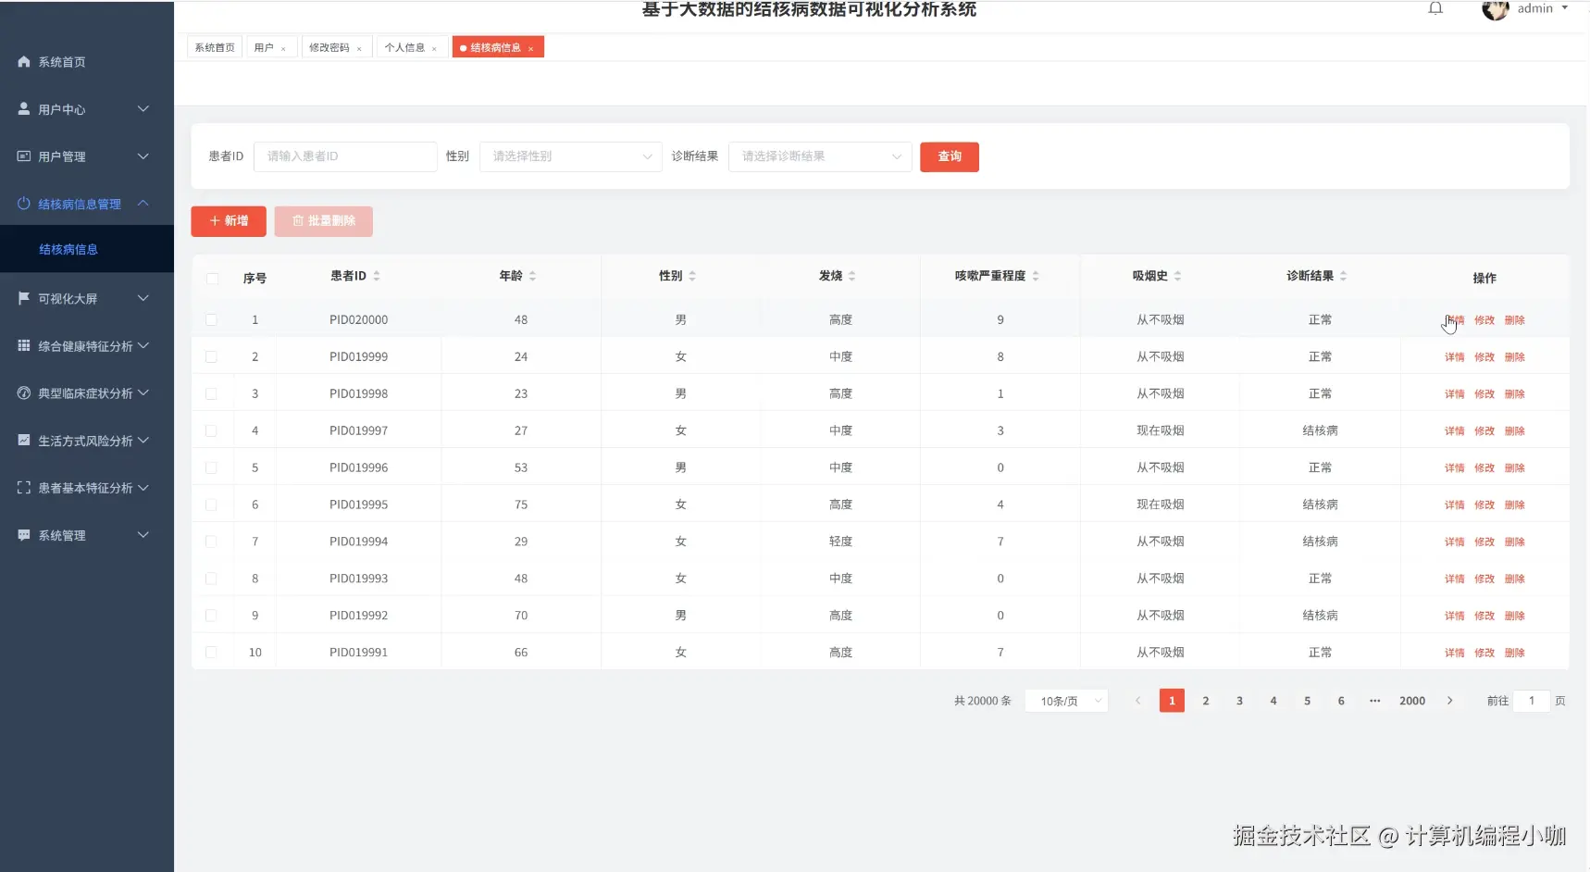Click the card icon beside 用户管理
The width and height of the screenshot is (1590, 872).
tap(24, 156)
